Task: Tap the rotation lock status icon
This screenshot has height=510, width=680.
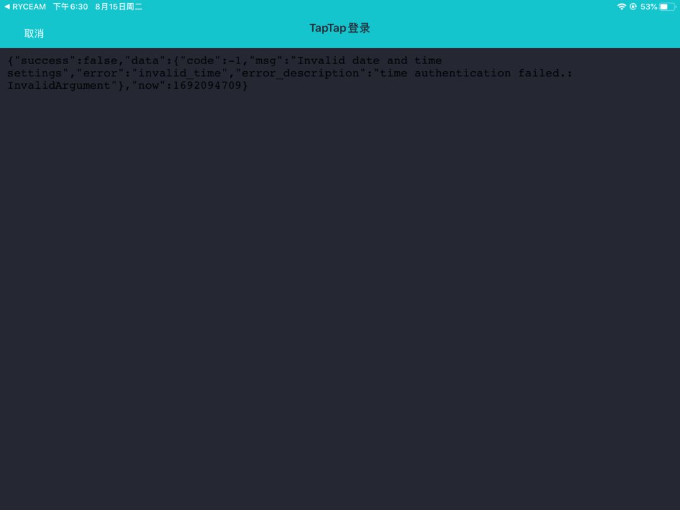Action: 633,6
